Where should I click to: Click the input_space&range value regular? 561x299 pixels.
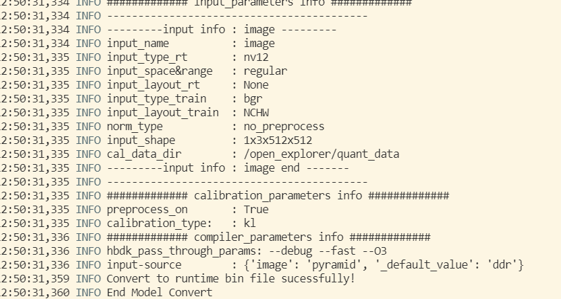pyautogui.click(x=264, y=71)
